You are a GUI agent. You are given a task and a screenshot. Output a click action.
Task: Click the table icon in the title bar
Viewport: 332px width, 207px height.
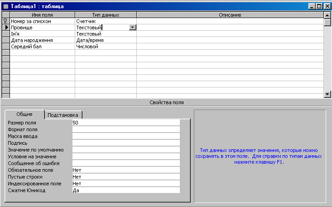(x=6, y=6)
